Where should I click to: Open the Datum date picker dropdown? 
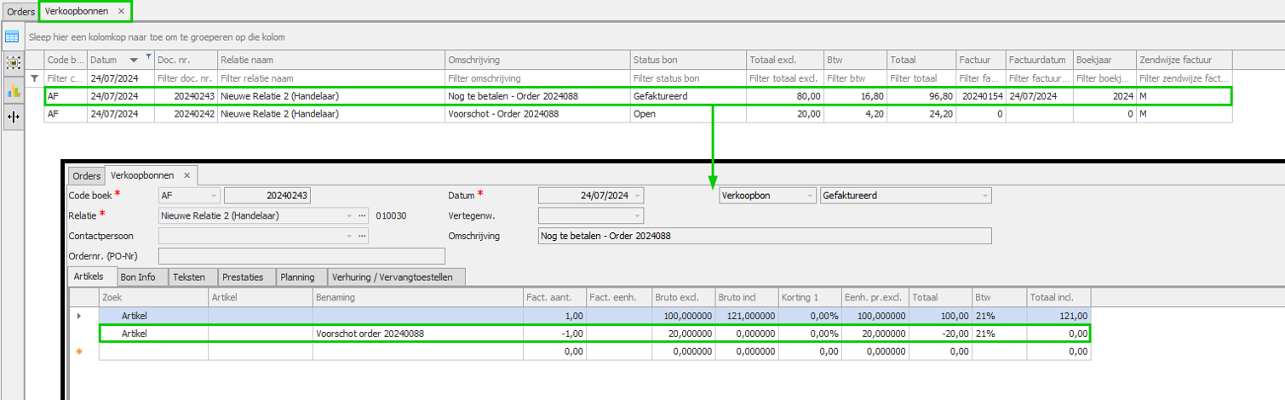pyautogui.click(x=636, y=196)
